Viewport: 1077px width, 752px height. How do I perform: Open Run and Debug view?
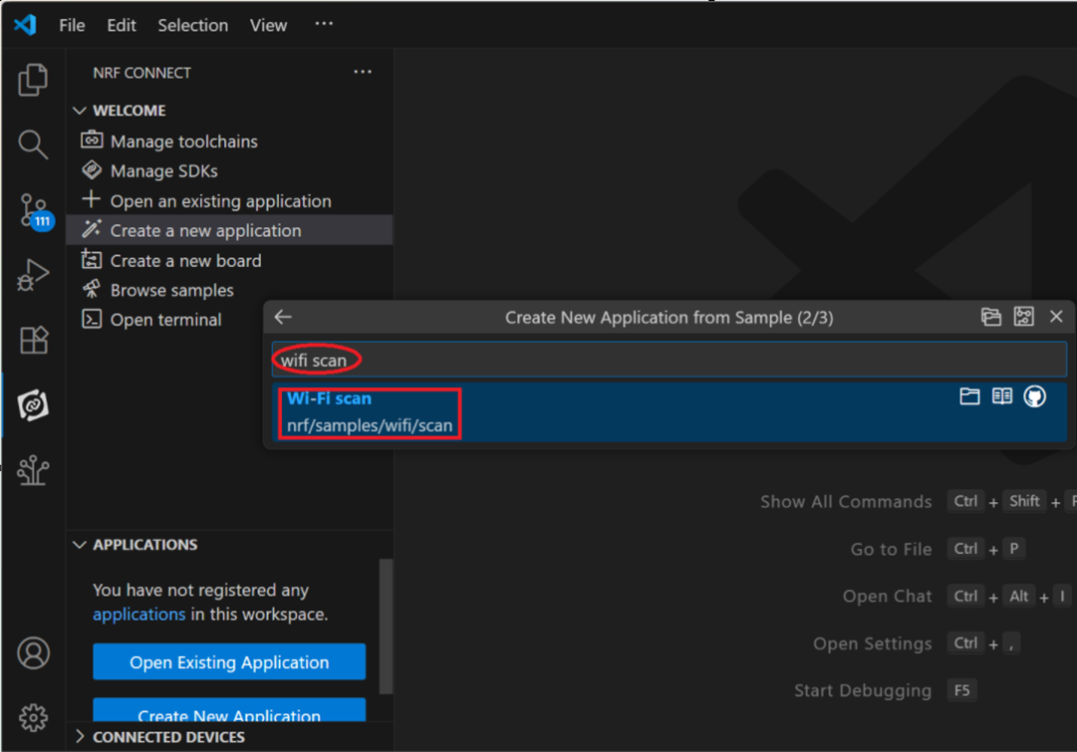(33, 275)
